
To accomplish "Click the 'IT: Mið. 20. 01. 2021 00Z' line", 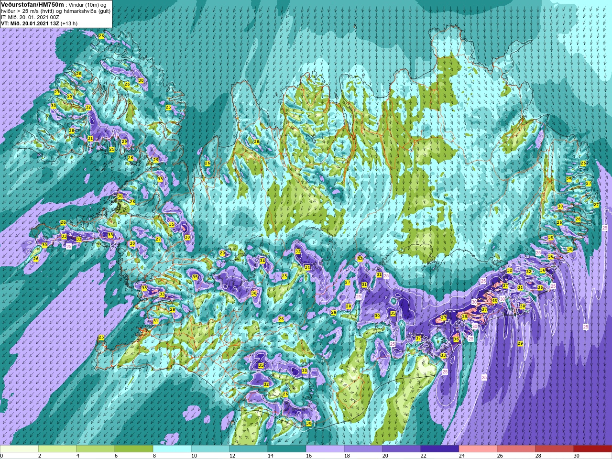I will 30,17.
